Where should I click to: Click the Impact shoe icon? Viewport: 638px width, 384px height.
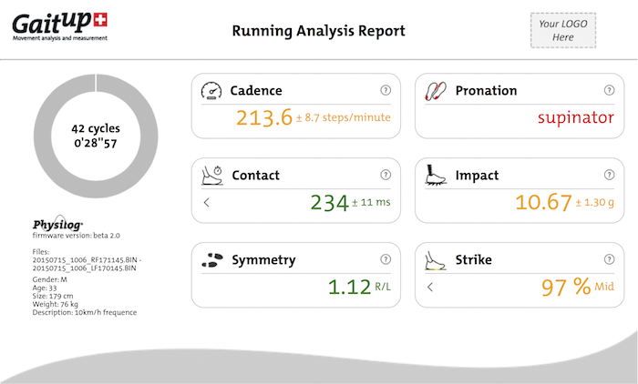point(436,175)
